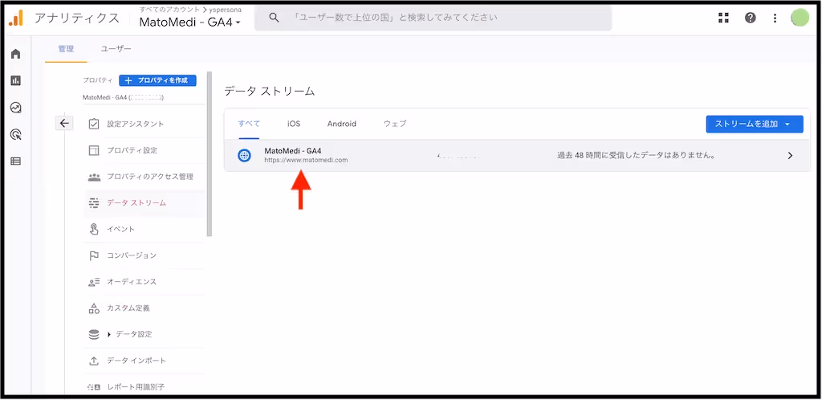
Task: Click the globe icon of MatoMedi stream
Action: tap(244, 155)
